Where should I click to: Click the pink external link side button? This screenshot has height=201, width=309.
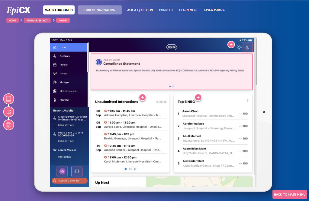click(8, 112)
